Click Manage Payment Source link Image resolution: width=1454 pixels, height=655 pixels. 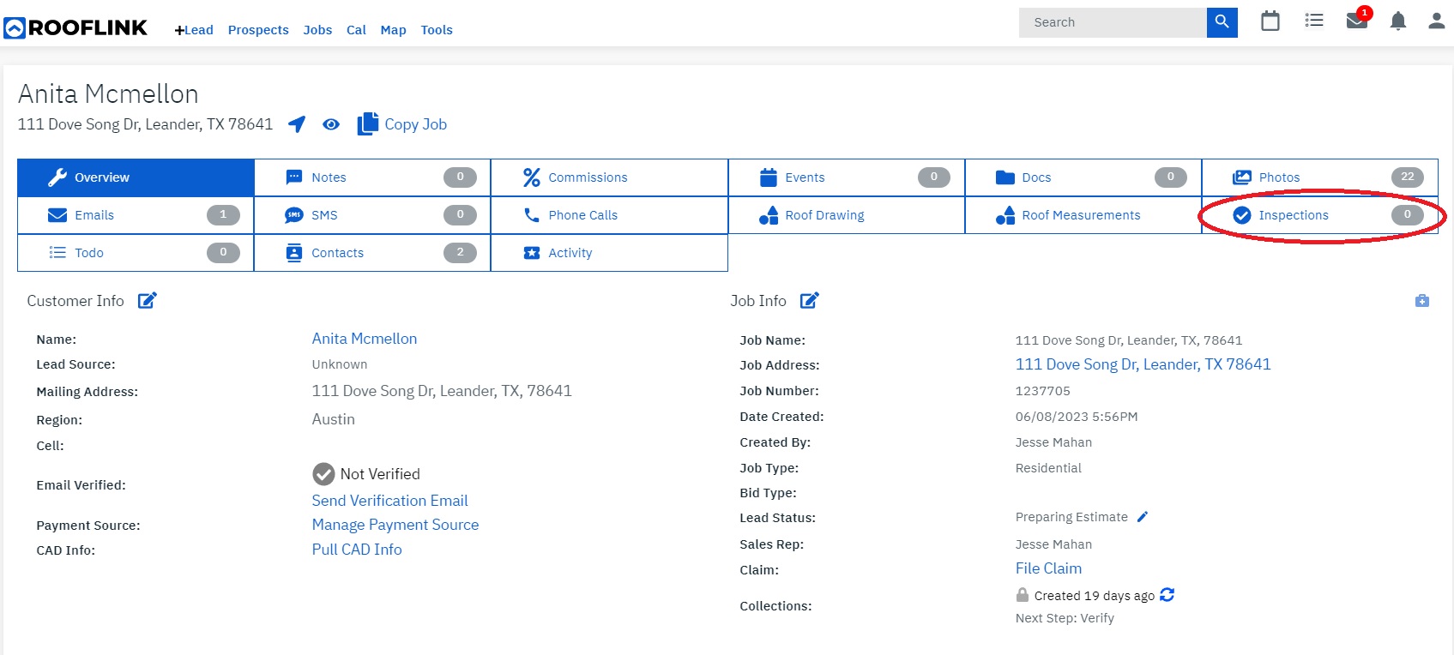(x=395, y=525)
